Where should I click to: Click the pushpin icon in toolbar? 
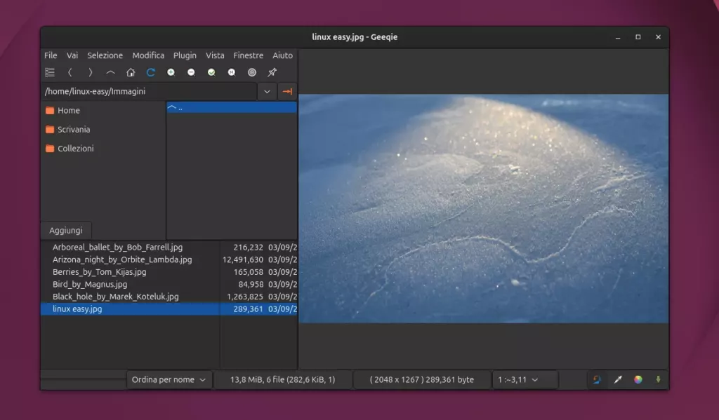coord(272,72)
